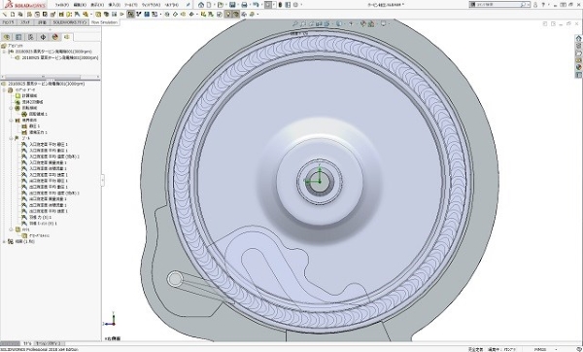Click the Home icon in the top toolbar
Viewport: 583px width, 352px height.
click(x=201, y=5)
